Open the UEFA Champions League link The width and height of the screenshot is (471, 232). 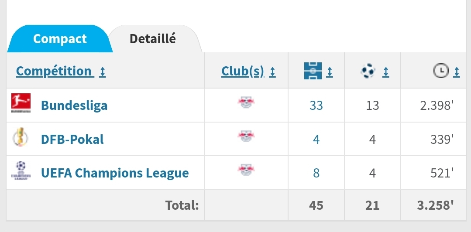click(x=115, y=173)
